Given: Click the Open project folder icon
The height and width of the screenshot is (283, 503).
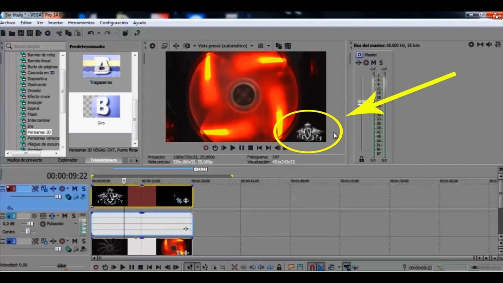Looking at the screenshot, I should [12, 33].
